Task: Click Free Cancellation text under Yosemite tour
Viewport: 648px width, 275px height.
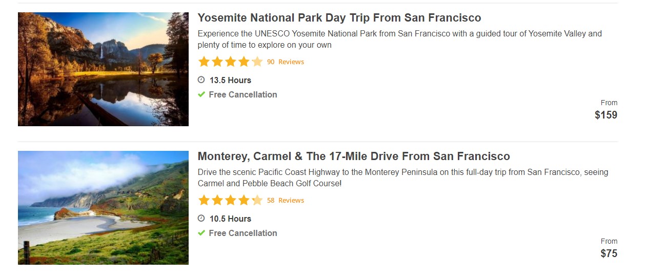Action: [x=243, y=94]
